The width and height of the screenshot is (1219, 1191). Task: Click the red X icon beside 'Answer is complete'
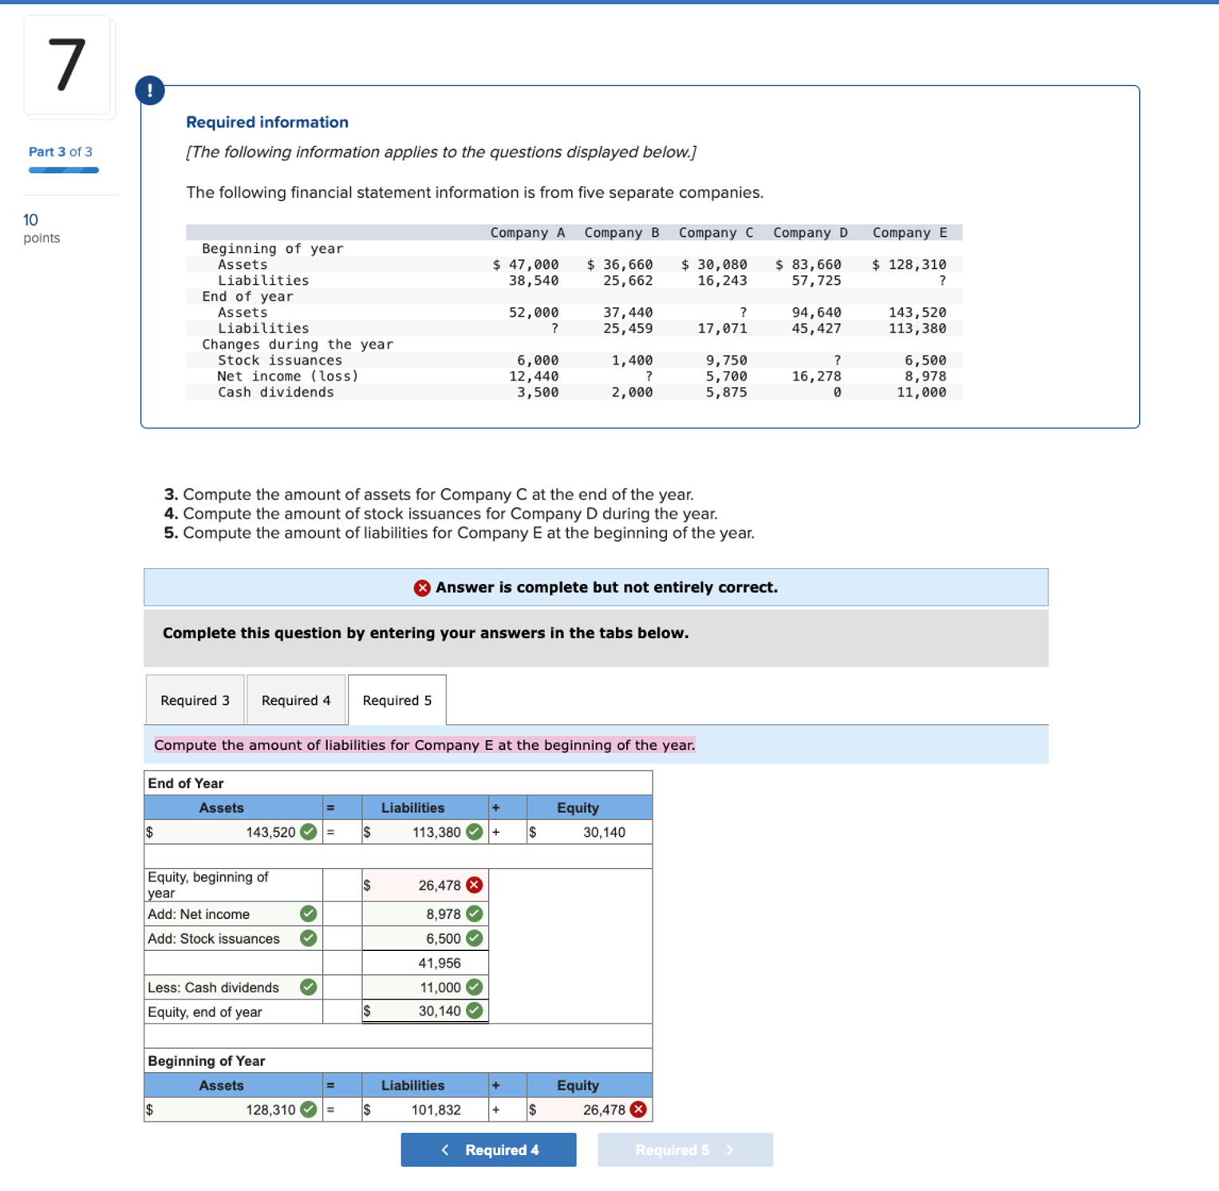422,588
